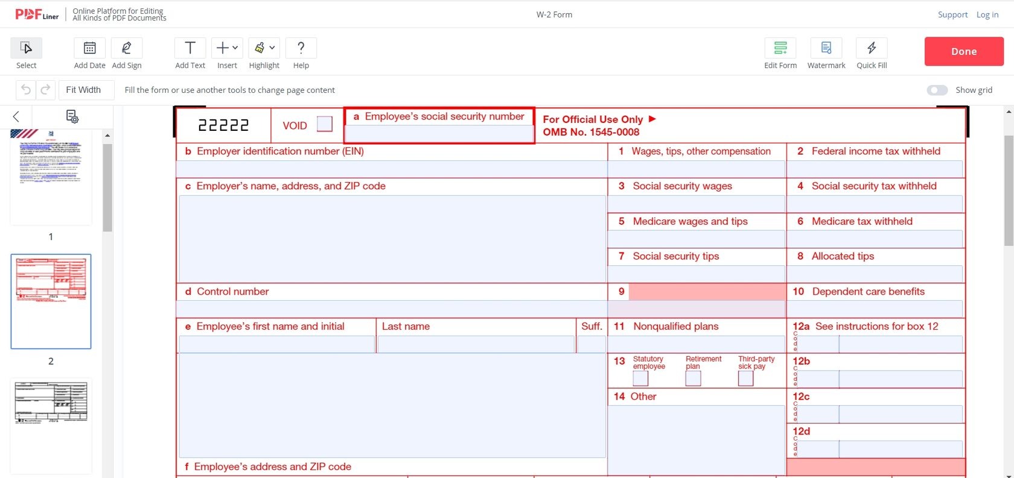Click the "OMB No. 1545-0008" text
1014x478 pixels.
click(591, 132)
